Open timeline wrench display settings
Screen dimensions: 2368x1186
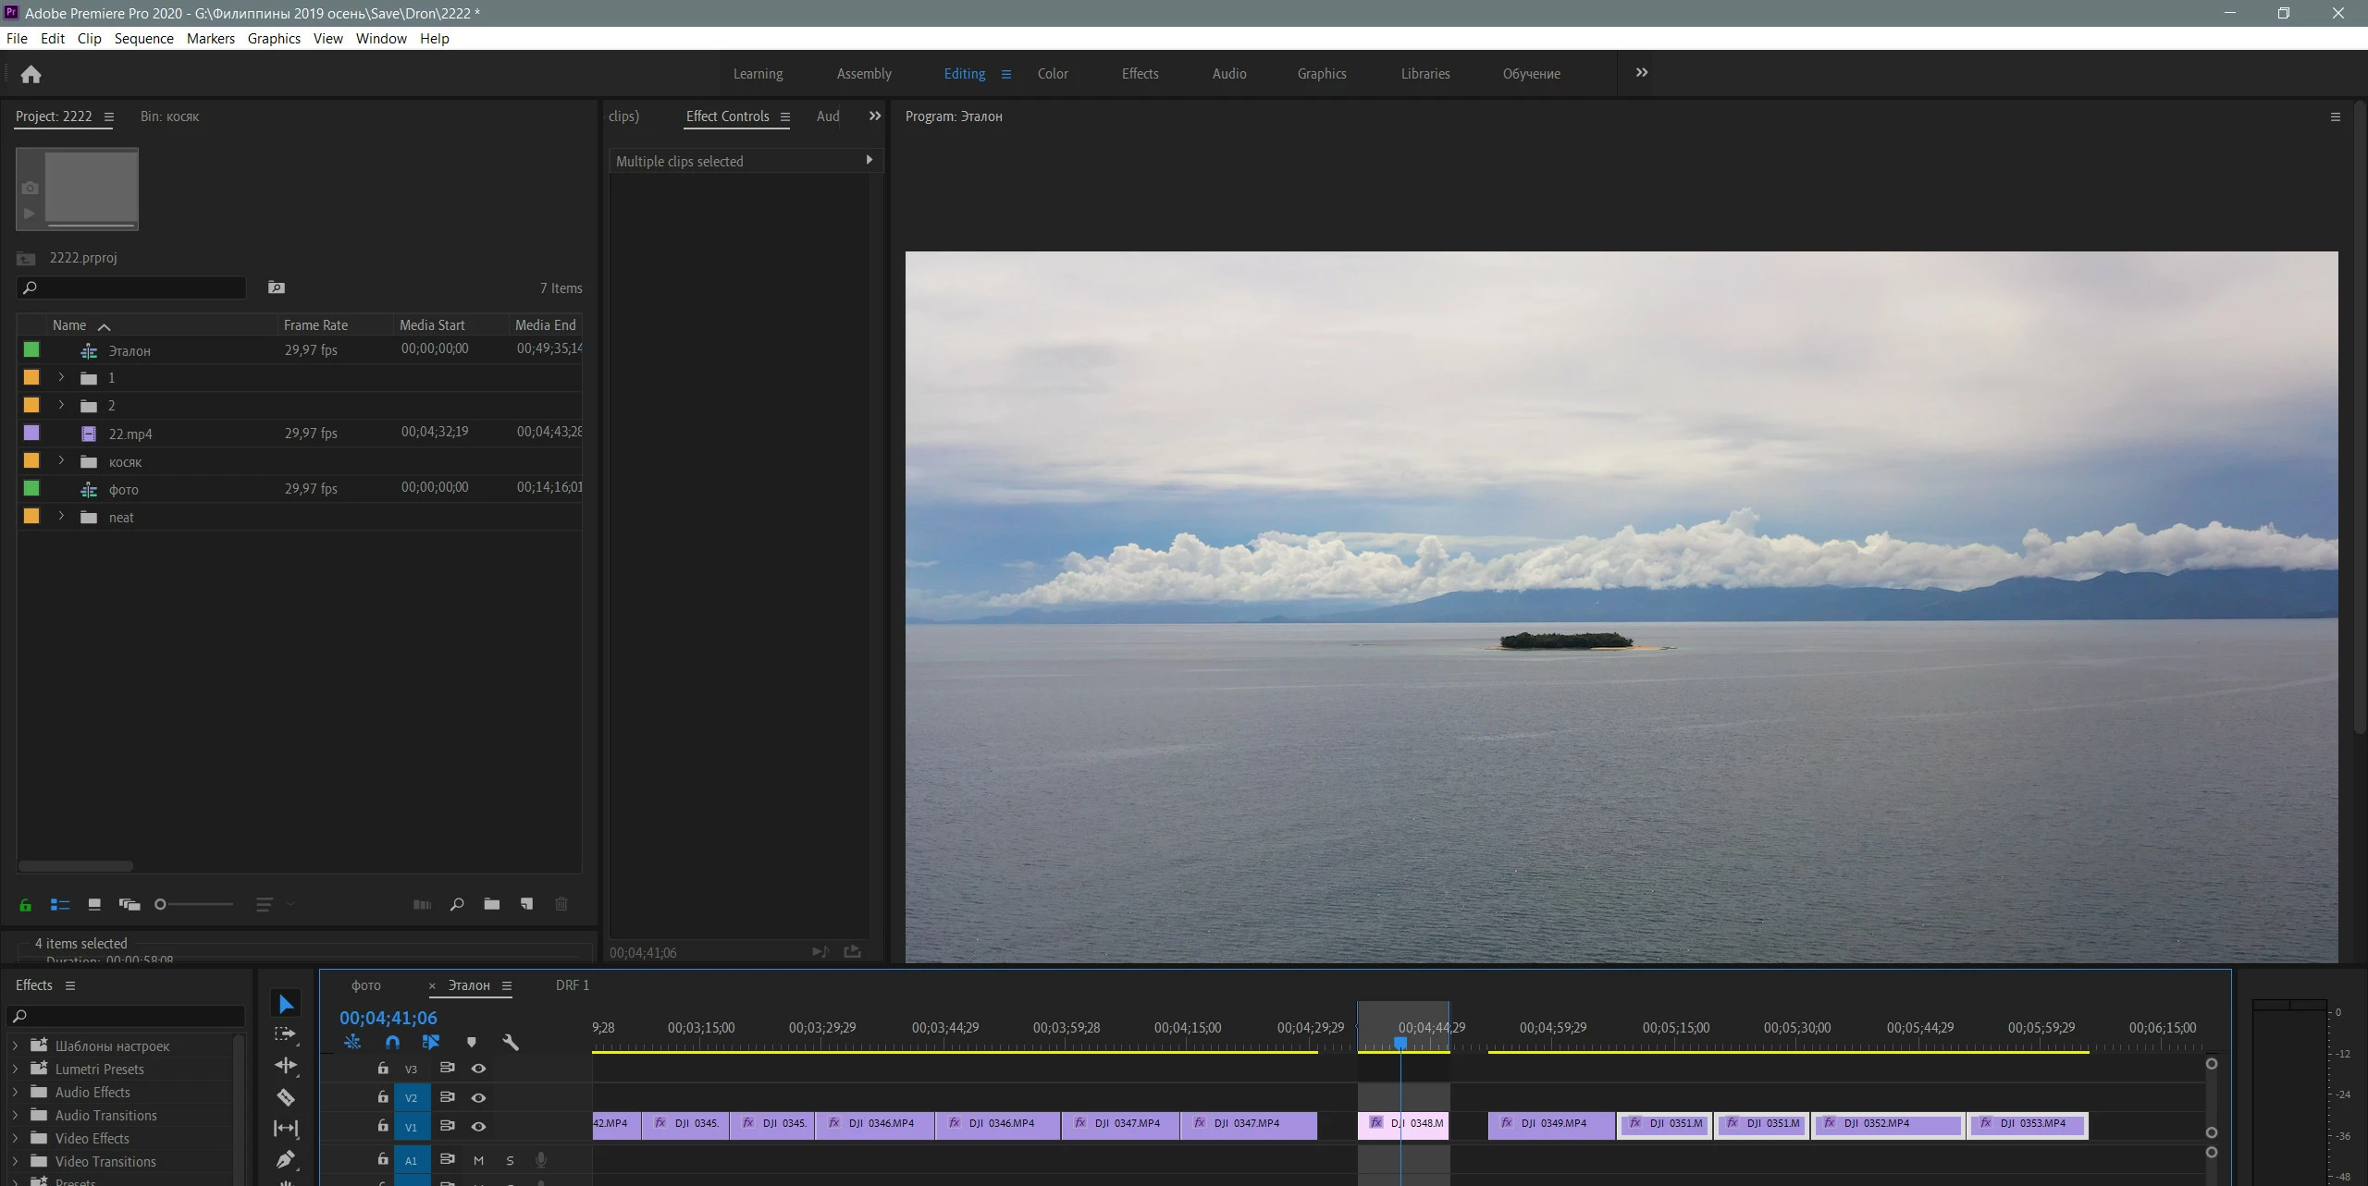point(510,1042)
